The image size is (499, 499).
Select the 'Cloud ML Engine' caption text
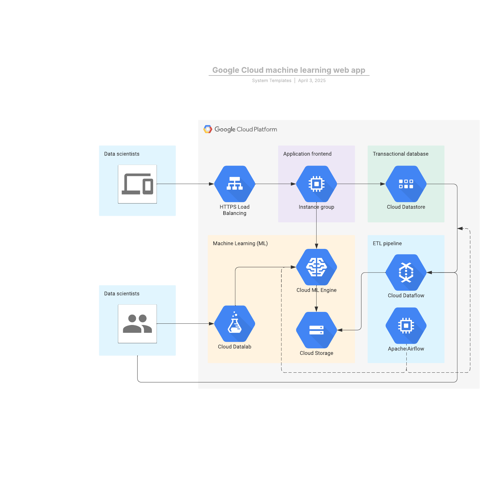(x=317, y=290)
